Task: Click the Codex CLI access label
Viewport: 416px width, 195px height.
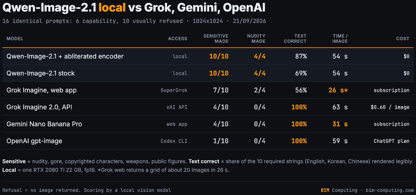Action: [x=174, y=141]
